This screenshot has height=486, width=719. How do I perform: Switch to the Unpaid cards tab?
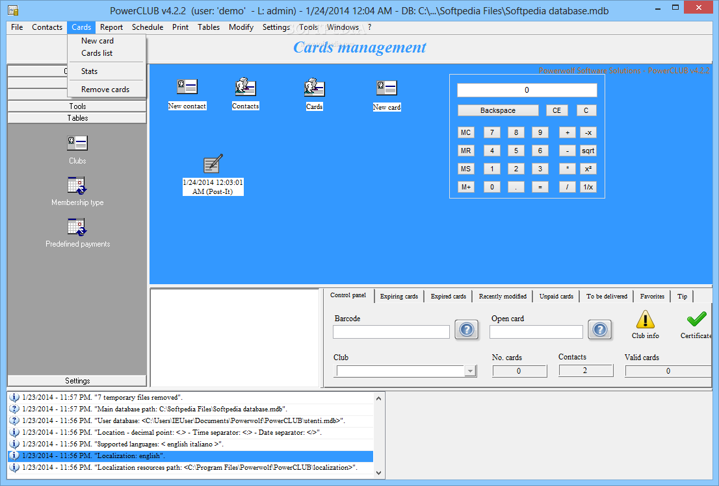pos(556,296)
